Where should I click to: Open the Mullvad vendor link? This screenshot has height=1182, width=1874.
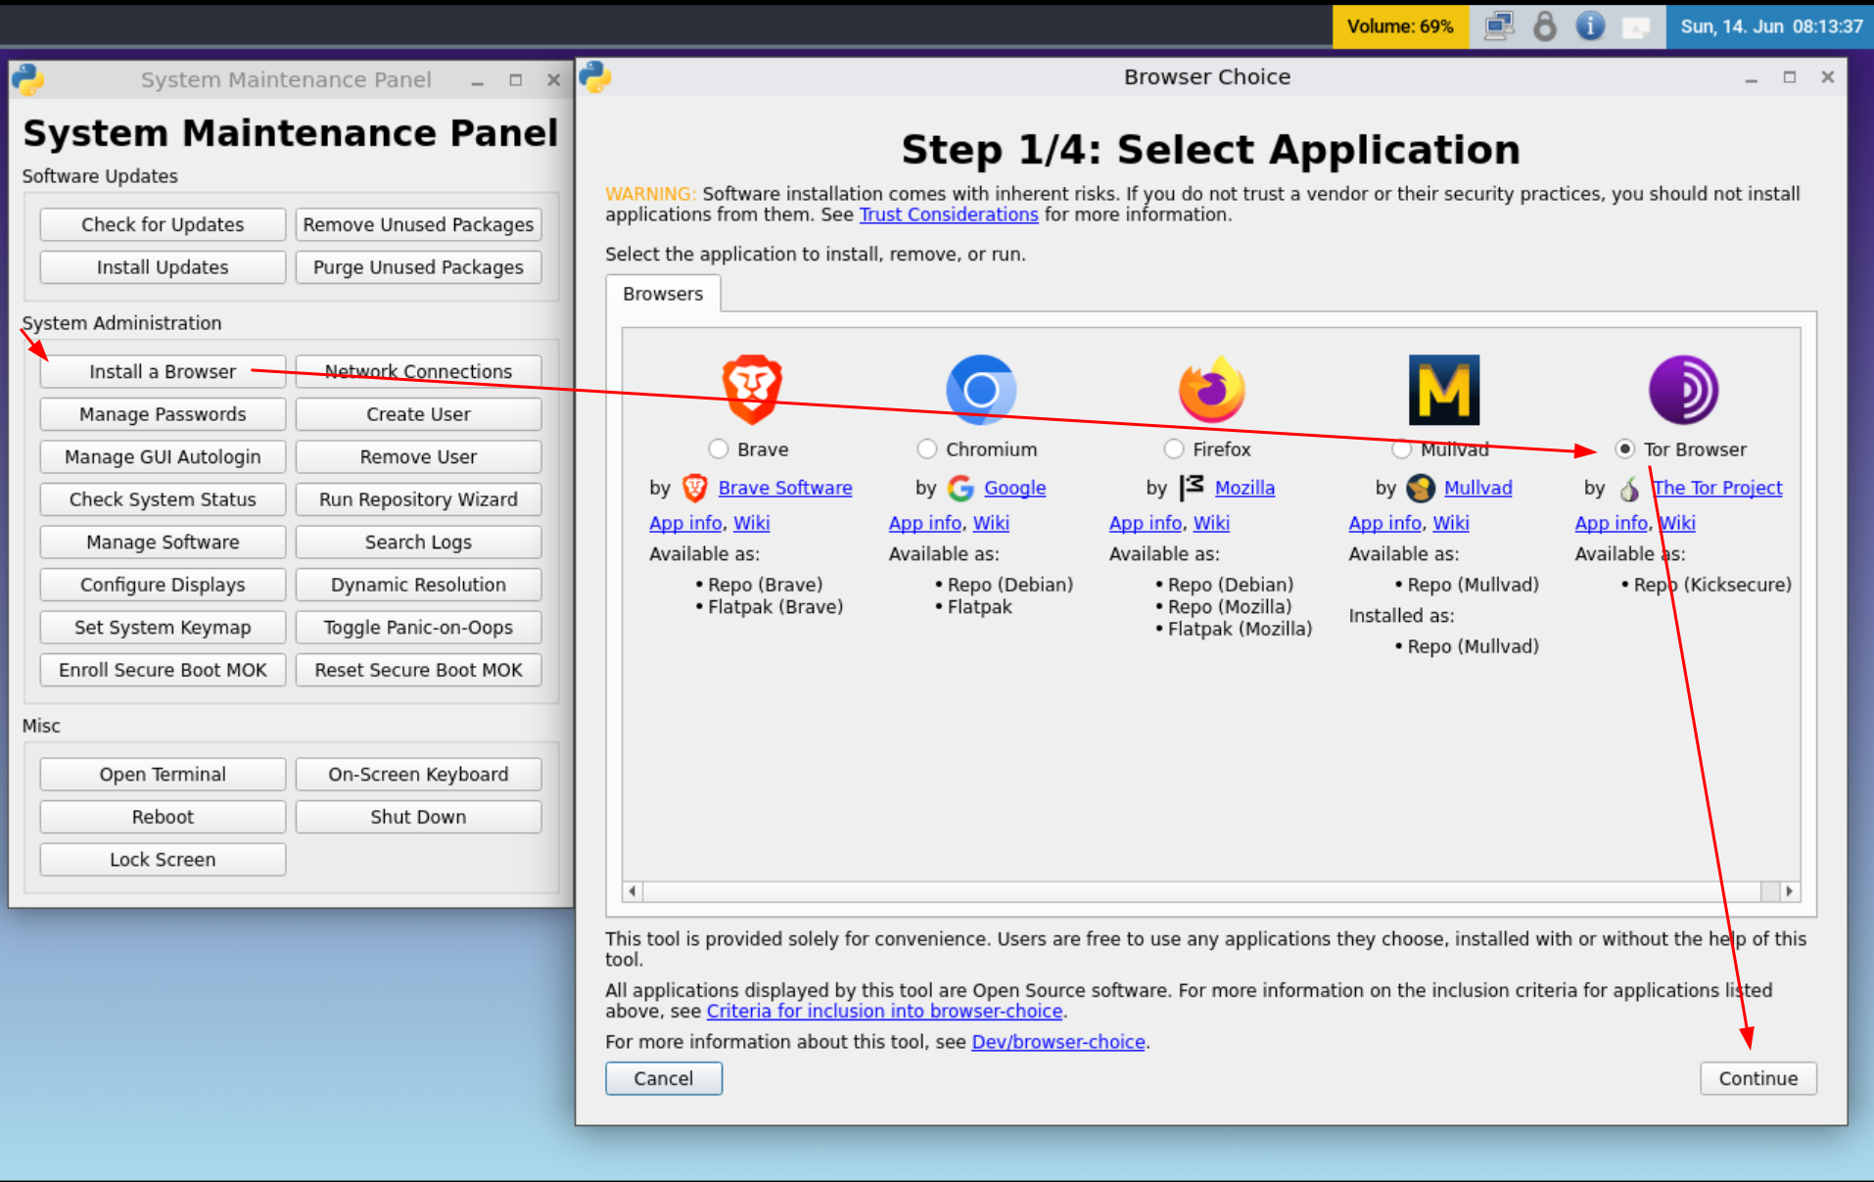(x=1478, y=488)
